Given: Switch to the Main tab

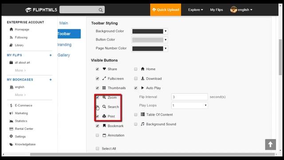Looking at the screenshot, I should [63, 23].
